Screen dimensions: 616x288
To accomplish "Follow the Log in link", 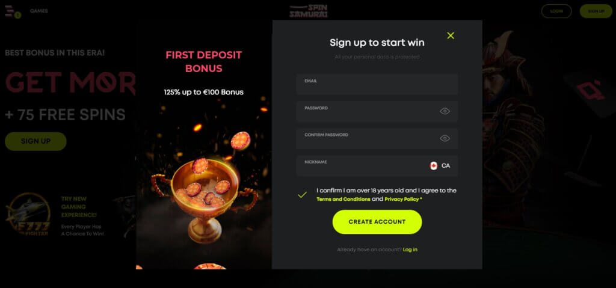I will (x=410, y=250).
